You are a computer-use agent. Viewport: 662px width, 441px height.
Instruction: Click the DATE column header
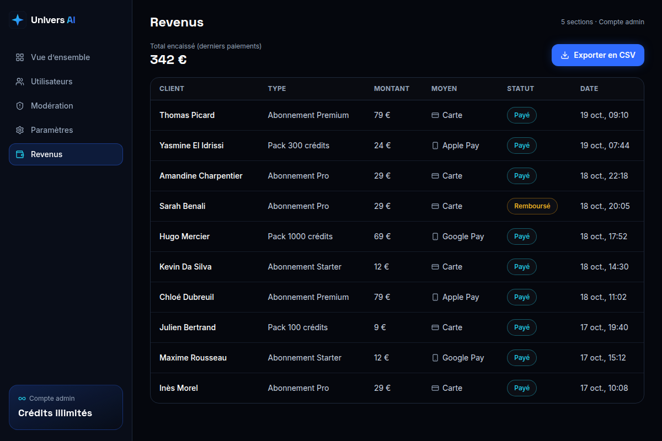[x=589, y=89]
